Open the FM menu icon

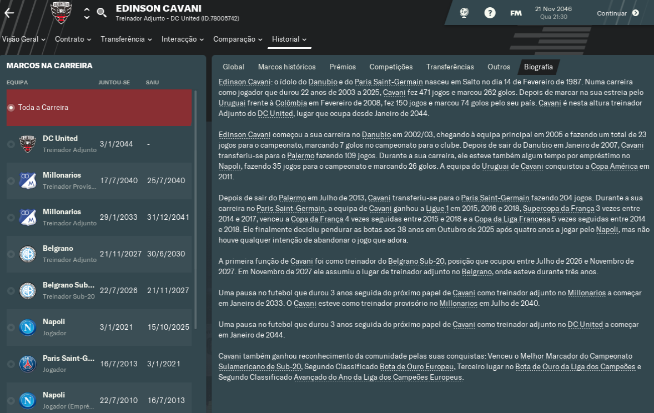(x=516, y=13)
